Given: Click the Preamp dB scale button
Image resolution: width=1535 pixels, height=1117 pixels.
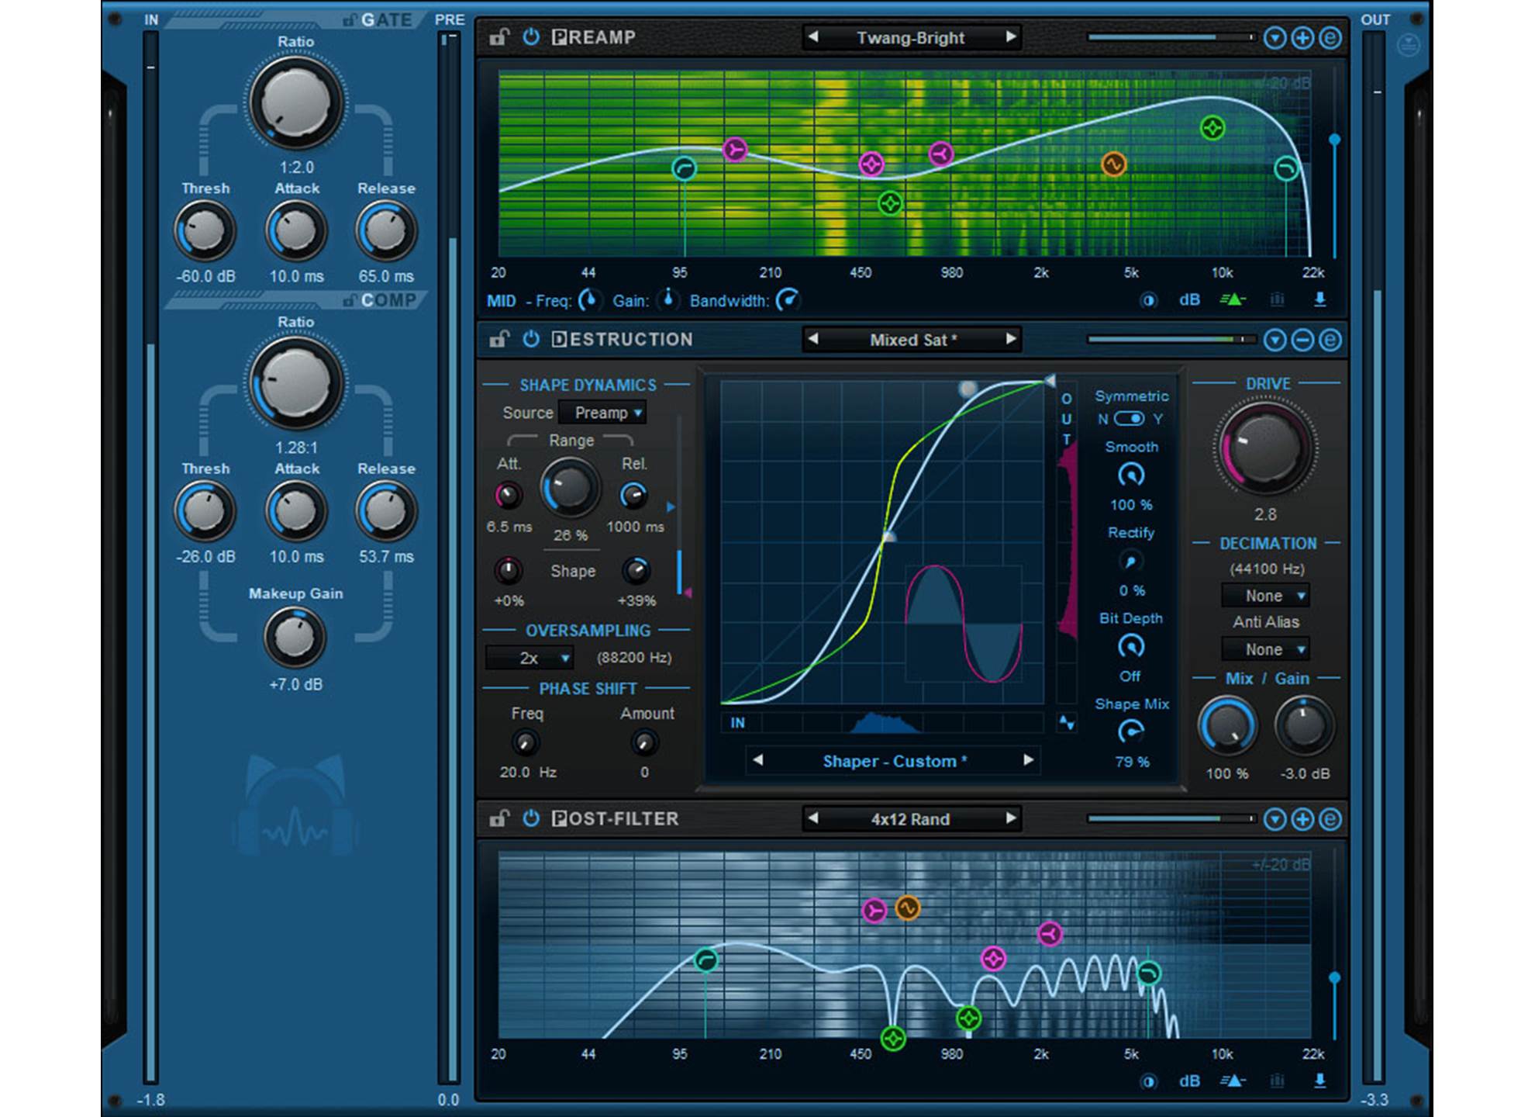Looking at the screenshot, I should [x=1189, y=299].
